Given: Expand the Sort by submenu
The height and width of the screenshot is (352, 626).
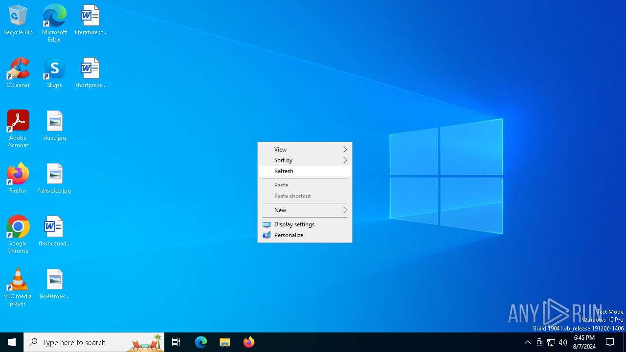Looking at the screenshot, I should (x=305, y=160).
